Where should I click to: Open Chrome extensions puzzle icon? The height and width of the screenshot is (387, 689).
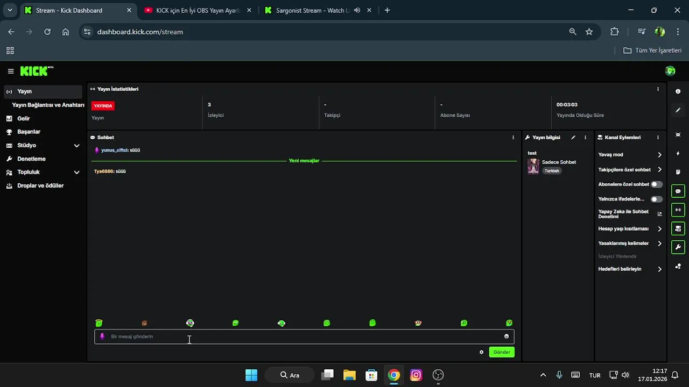[615, 32]
